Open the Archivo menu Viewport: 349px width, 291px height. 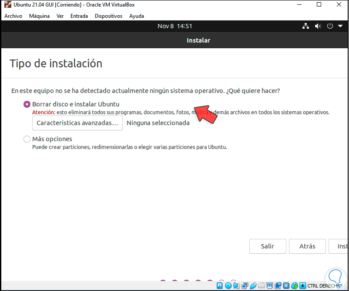[x=13, y=16]
